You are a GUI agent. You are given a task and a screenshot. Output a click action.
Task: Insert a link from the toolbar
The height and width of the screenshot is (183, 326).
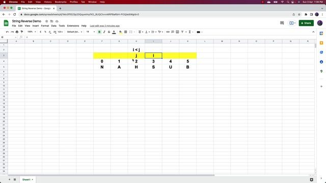168,32
